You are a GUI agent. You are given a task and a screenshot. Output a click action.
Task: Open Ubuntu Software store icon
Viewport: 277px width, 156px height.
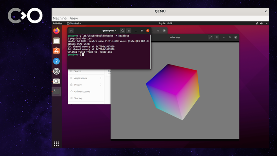(x=56, y=51)
